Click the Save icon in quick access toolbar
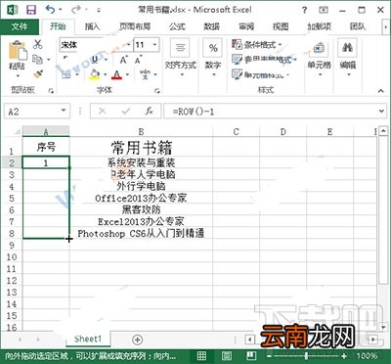 click(x=31, y=10)
